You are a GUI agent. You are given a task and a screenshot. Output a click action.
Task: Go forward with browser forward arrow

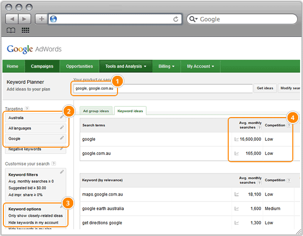tap(25, 19)
